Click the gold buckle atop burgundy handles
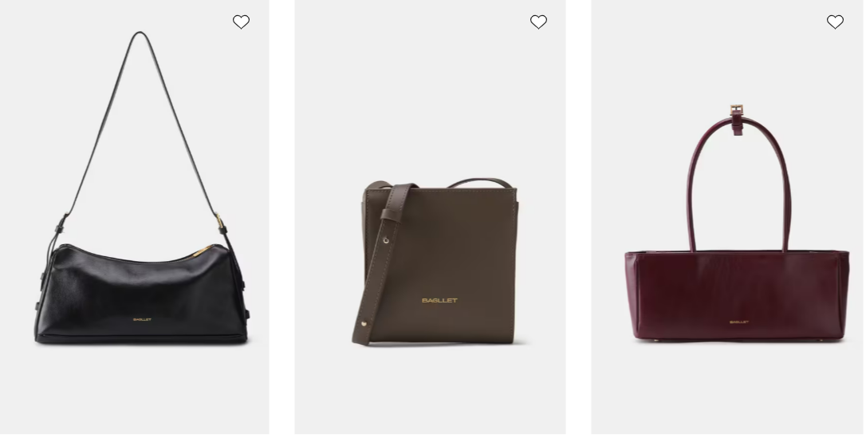The height and width of the screenshot is (435, 866). point(737,109)
